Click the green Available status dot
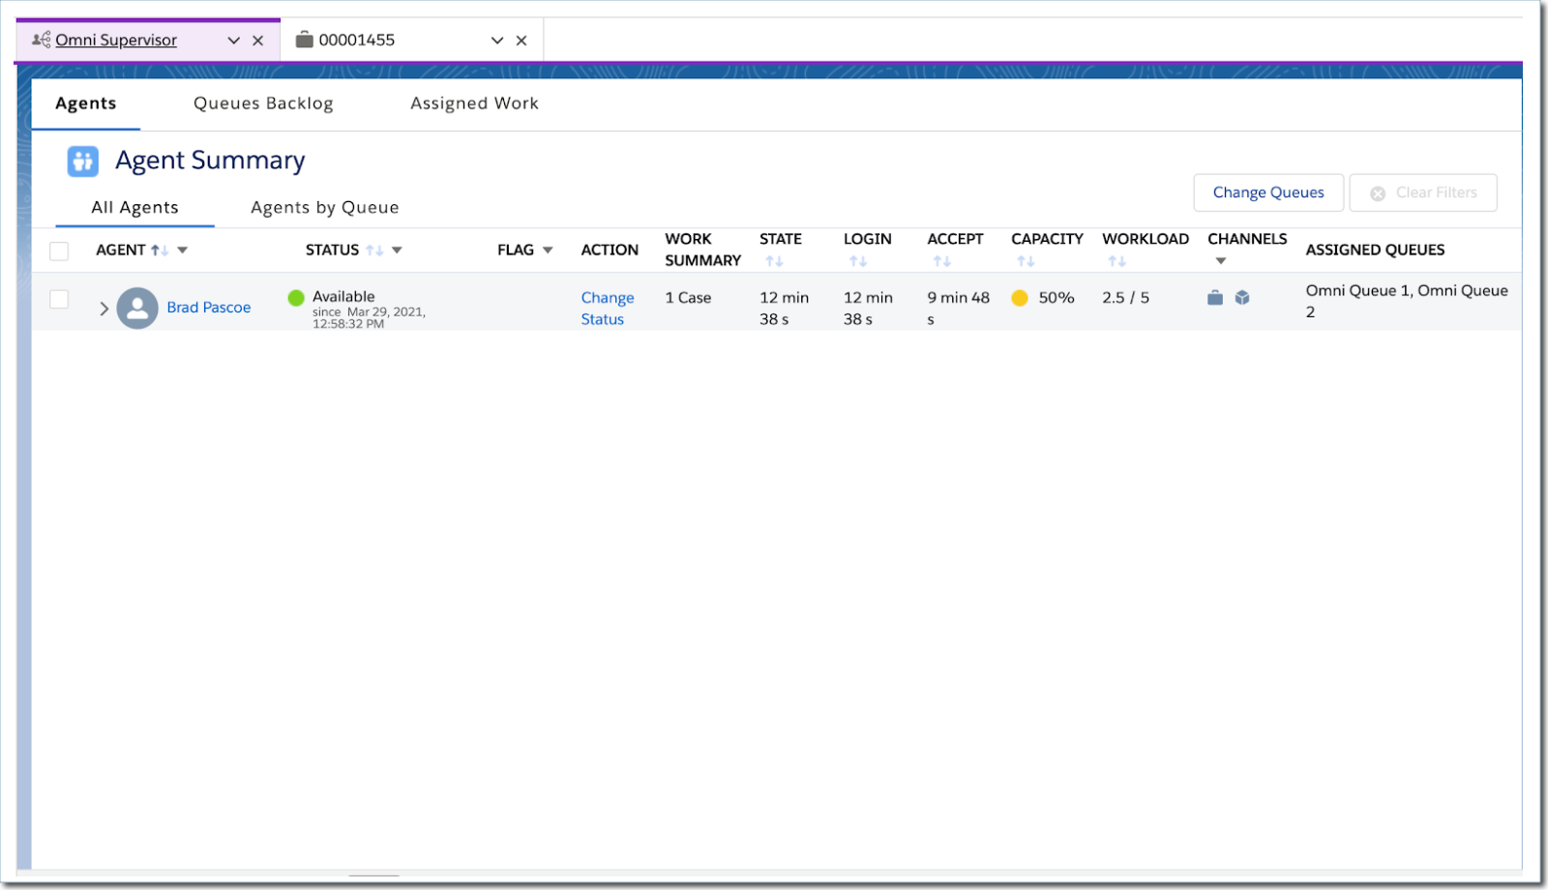Viewport: 1548px width, 890px height. [x=296, y=297]
